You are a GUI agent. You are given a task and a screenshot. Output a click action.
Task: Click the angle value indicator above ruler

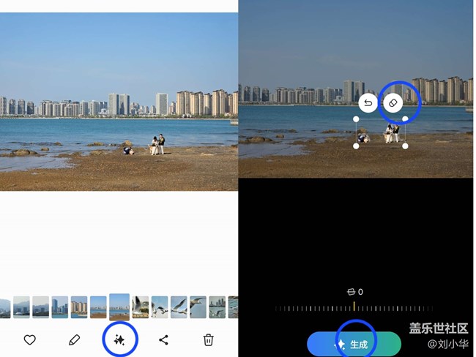click(354, 292)
